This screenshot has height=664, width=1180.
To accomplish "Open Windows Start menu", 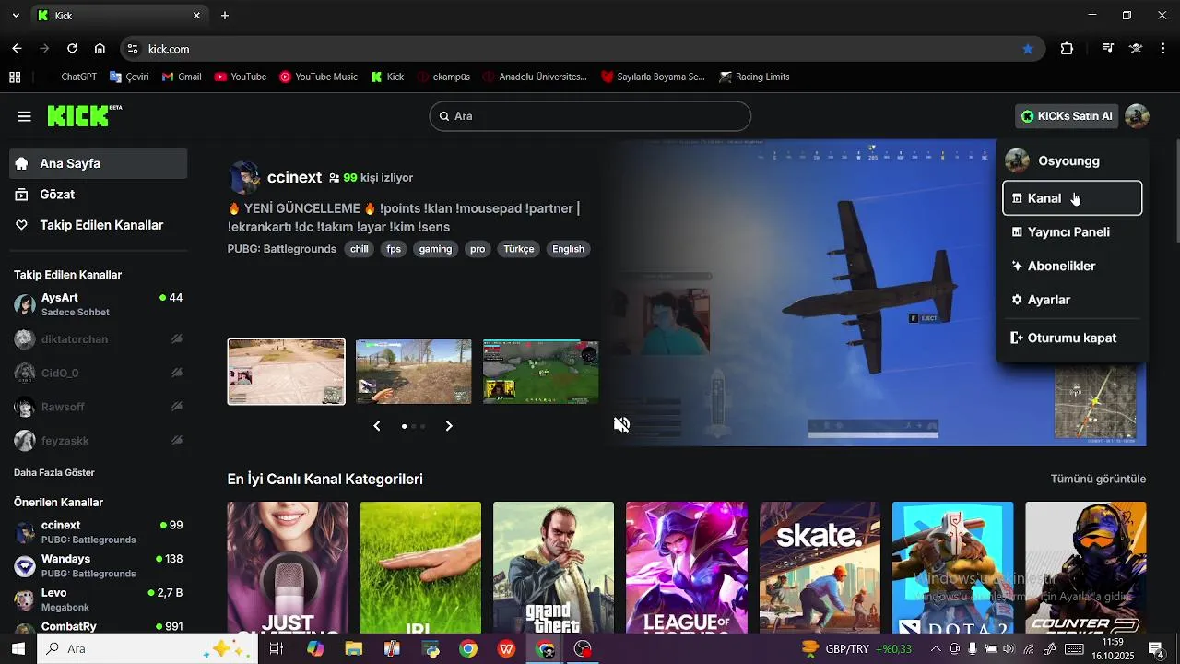I will pyautogui.click(x=18, y=648).
